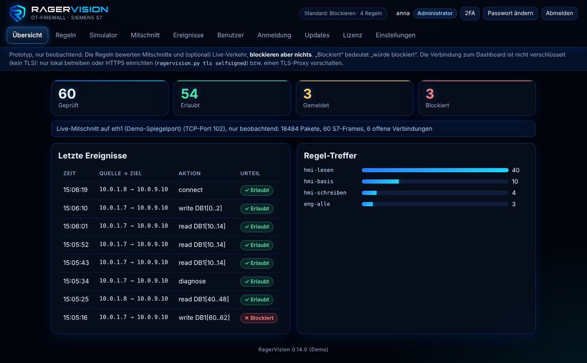
Task: Go to the Mitschnitt tab
Action: (x=145, y=35)
